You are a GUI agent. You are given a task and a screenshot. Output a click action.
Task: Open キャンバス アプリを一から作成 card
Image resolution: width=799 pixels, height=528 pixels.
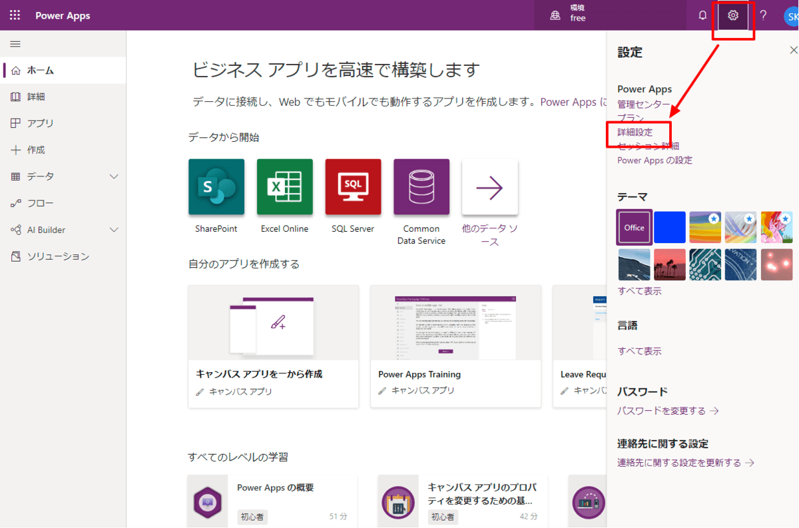[274, 346]
